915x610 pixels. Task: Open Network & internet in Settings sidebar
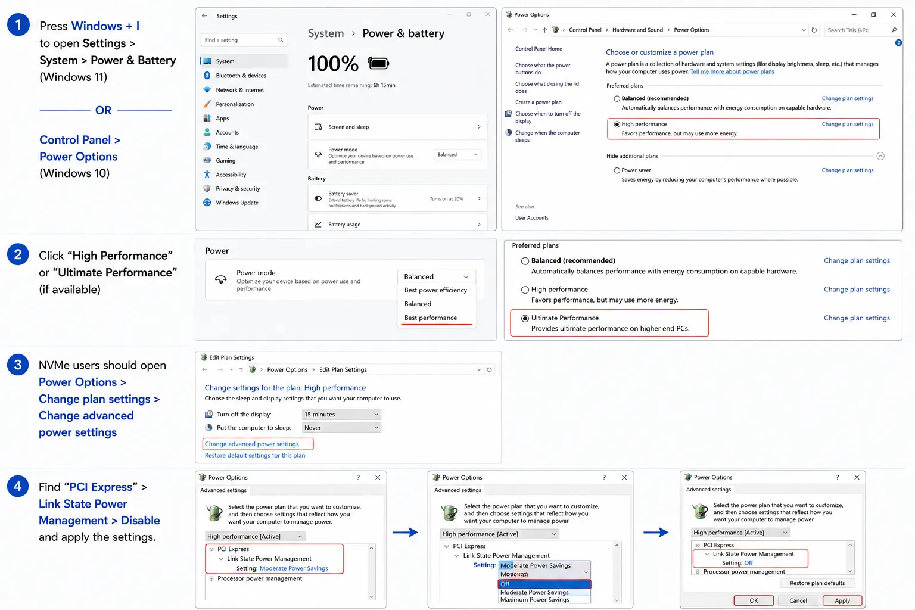click(240, 90)
